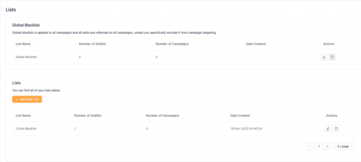Click Date Created header in Lists table
Viewport: 361px width, 162px height.
pos(240,115)
